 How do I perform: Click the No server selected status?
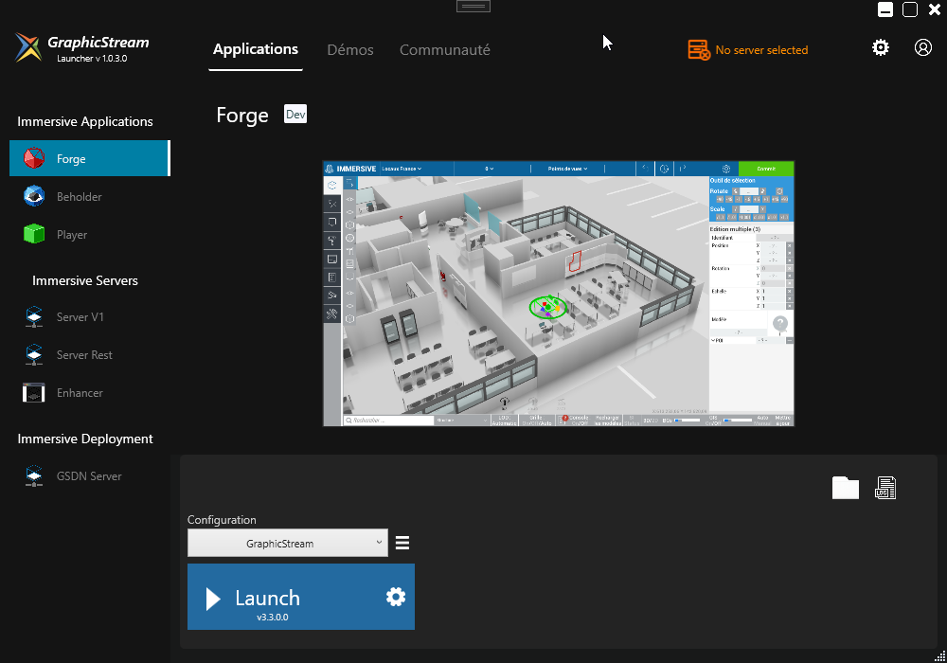[761, 50]
